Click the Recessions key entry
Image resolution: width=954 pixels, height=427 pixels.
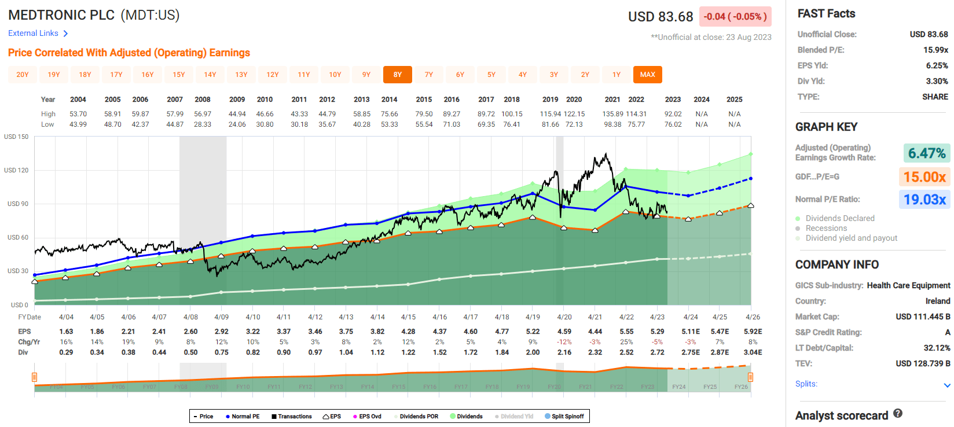click(x=821, y=228)
